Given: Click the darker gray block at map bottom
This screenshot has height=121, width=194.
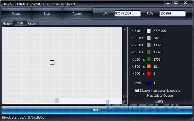Looking at the screenshot, I should [x=57, y=100].
